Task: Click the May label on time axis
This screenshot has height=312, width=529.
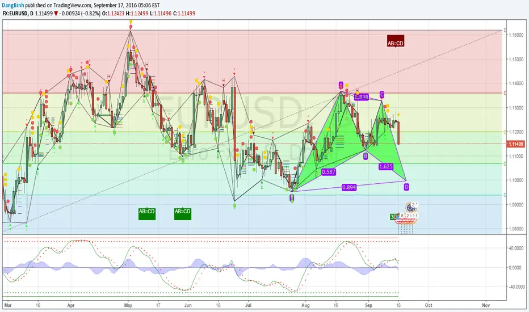Action: [x=128, y=305]
